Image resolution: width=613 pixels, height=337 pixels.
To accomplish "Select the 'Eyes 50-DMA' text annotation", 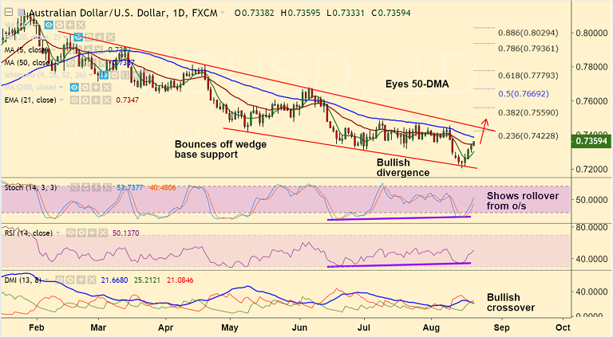I will click(x=417, y=84).
